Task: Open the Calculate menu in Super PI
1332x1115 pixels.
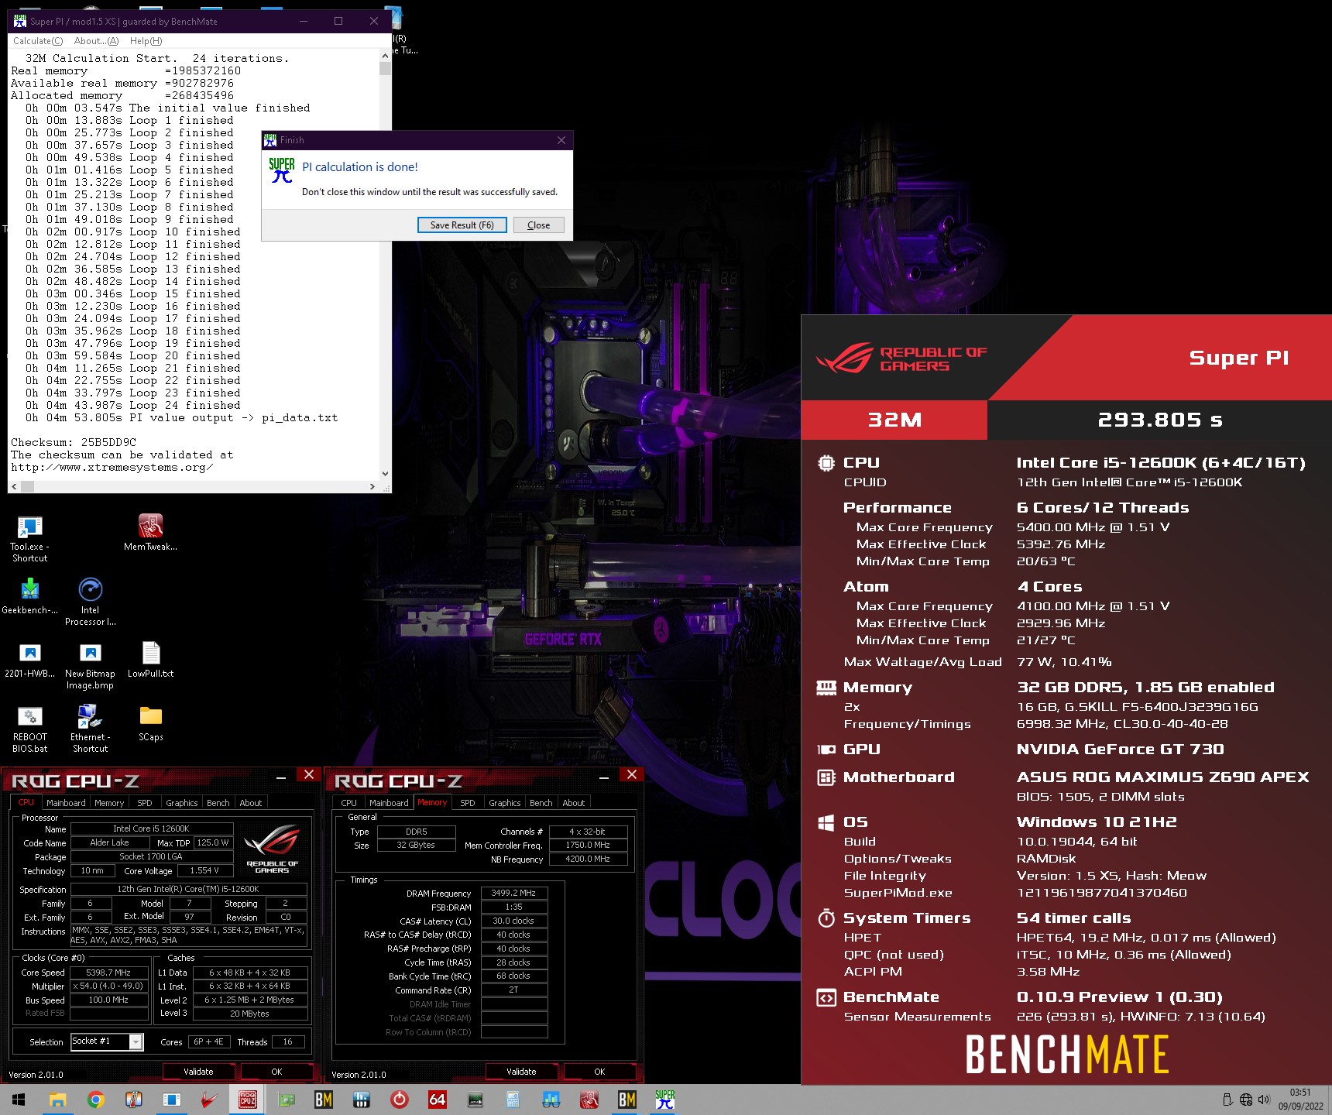Action: coord(38,41)
